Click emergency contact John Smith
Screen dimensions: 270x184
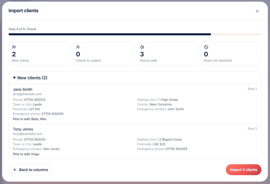tap(176, 109)
